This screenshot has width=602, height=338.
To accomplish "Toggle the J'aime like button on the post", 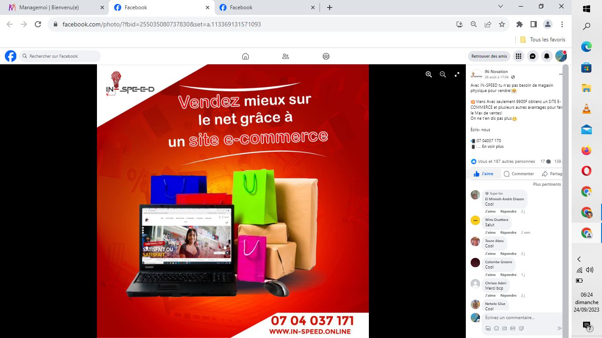I will [484, 174].
